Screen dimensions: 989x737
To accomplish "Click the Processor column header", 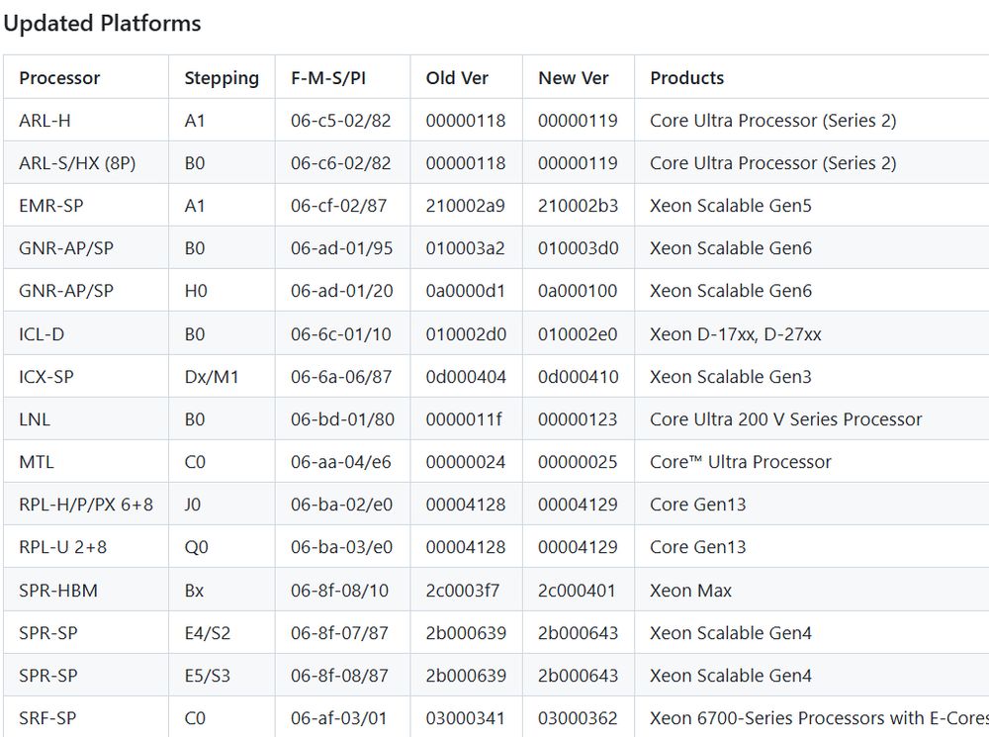I will [x=59, y=78].
